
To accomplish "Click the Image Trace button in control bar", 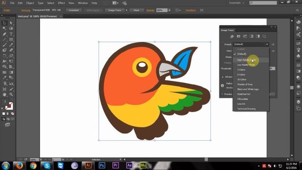I will coord(115,10).
